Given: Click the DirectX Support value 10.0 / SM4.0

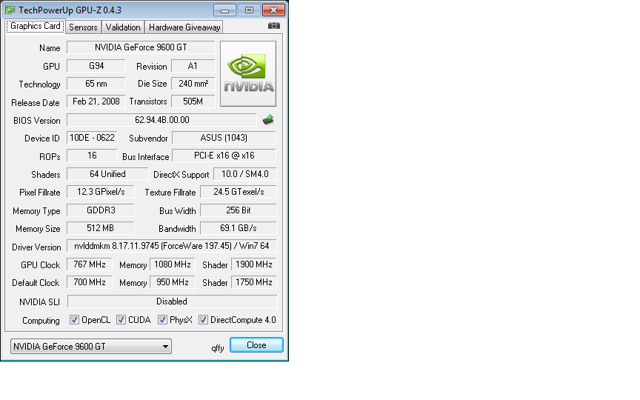Looking at the screenshot, I should pyautogui.click(x=245, y=174).
